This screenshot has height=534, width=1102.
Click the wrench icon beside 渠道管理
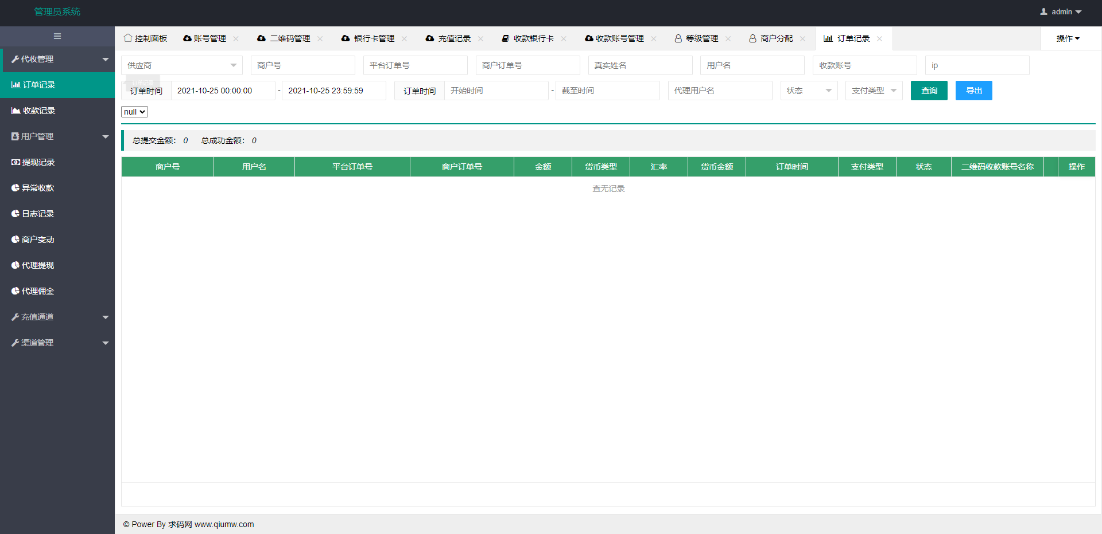tap(15, 343)
